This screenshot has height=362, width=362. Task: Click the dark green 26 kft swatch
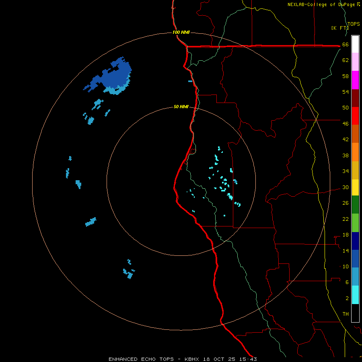(x=355, y=205)
